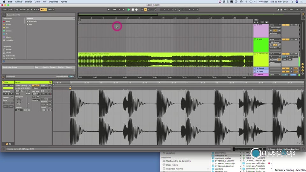Expand the VST folder

tap(27, 25)
